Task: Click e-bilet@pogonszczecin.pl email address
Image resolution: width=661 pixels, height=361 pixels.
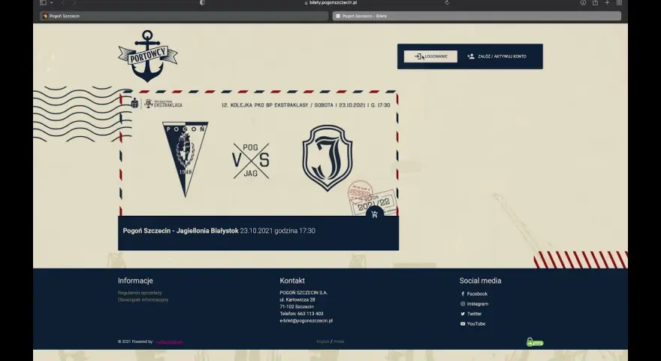Action: (x=306, y=321)
